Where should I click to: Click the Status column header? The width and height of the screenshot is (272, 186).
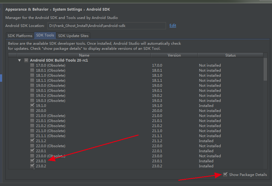tap(230, 55)
